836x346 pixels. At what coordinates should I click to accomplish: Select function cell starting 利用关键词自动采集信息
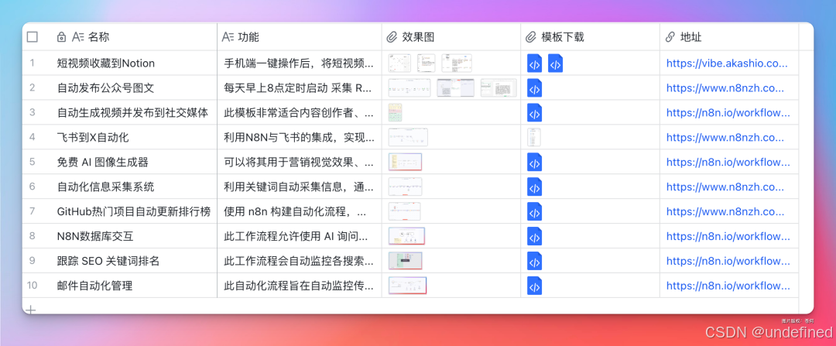[x=300, y=187]
